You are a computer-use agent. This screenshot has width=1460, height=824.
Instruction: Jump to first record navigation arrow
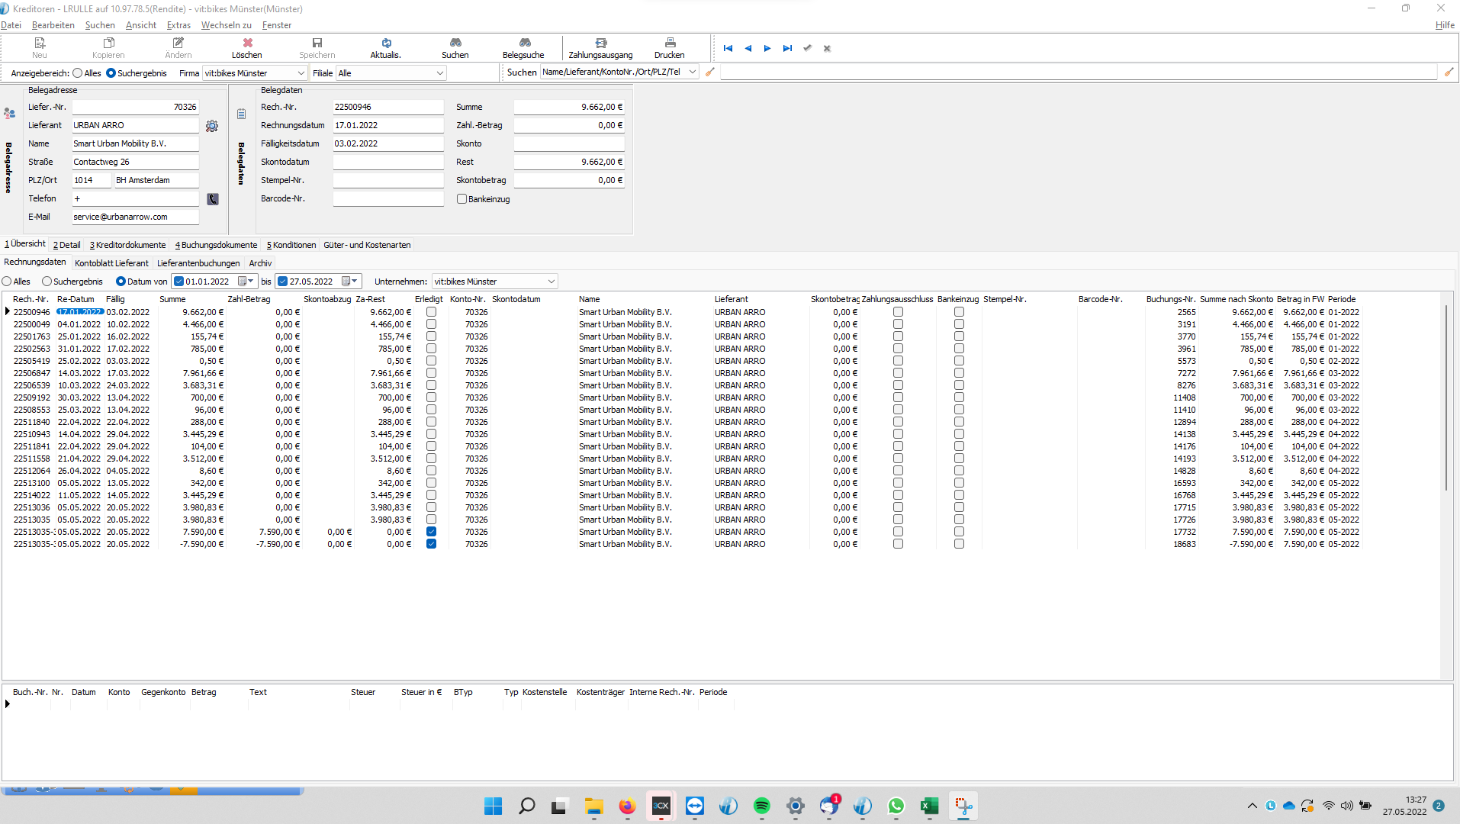[728, 48]
